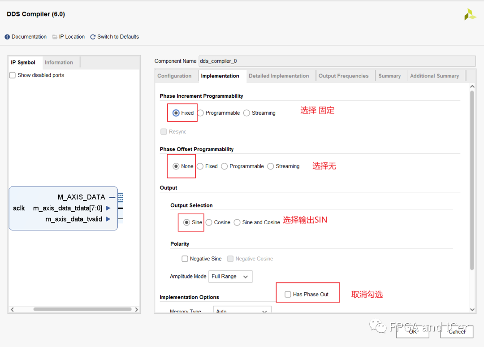The height and width of the screenshot is (347, 484).
Task: Click the aclk port label
Action: (x=19, y=208)
